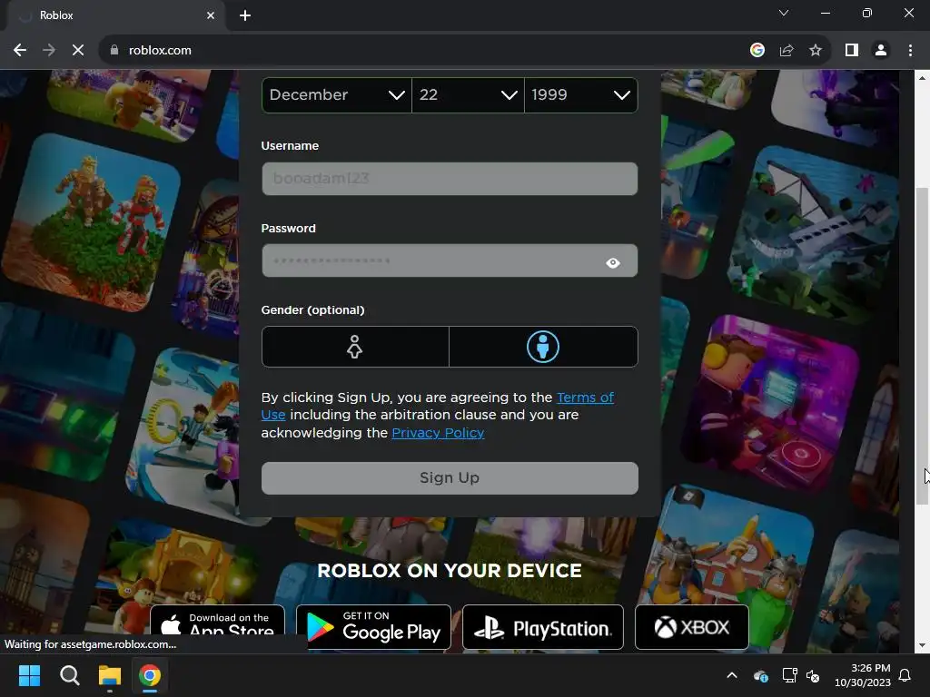Open the Chrome profile menu
The image size is (930, 697).
(x=881, y=51)
